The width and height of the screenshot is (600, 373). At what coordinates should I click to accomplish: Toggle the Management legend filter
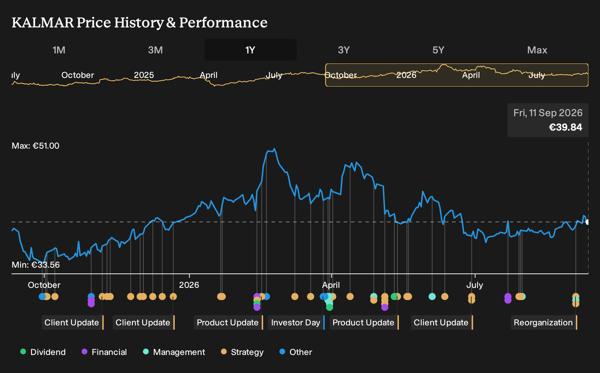click(174, 352)
